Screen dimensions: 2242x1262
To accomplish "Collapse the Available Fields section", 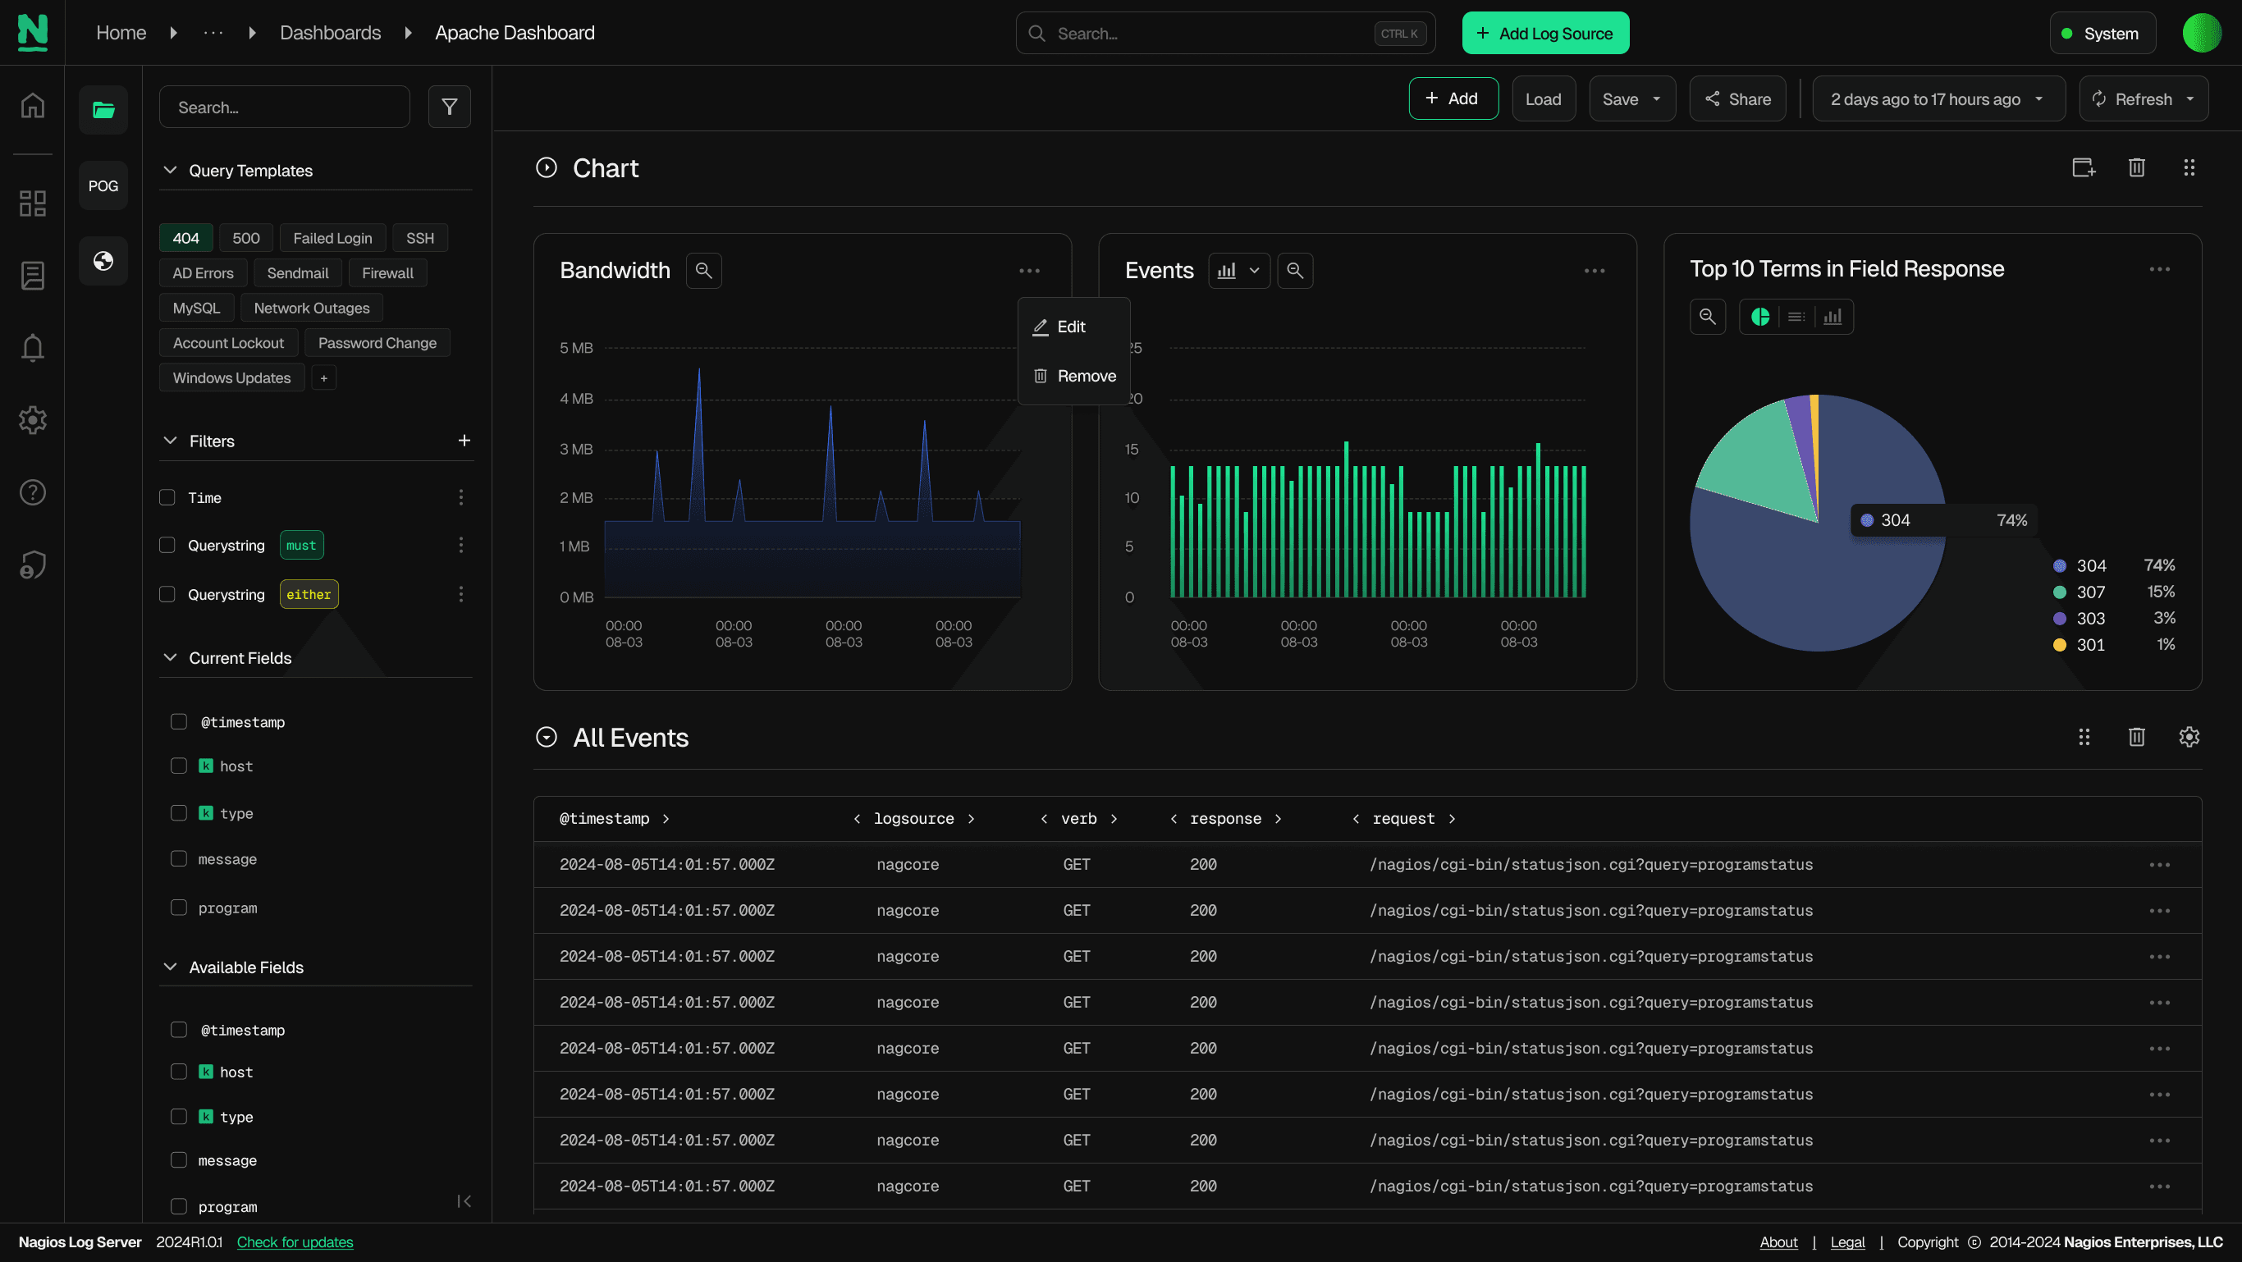I will (170, 967).
